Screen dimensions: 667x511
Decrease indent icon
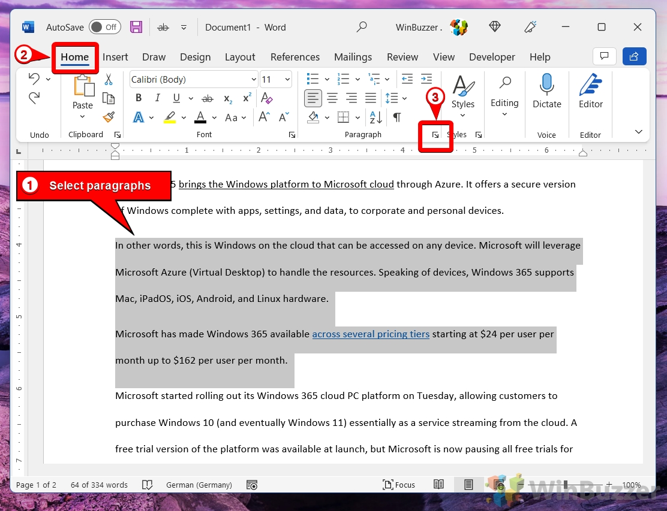point(407,78)
